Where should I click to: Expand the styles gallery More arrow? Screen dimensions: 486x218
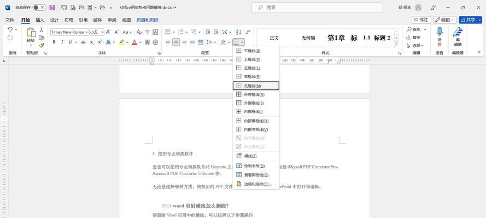pos(396,44)
